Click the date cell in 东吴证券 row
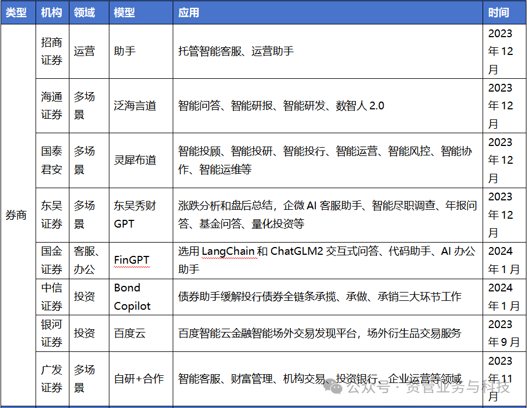Screen dimensions: 527x408 point(505,215)
